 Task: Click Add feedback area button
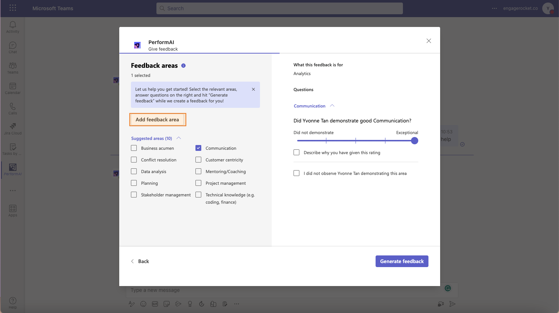tap(158, 120)
